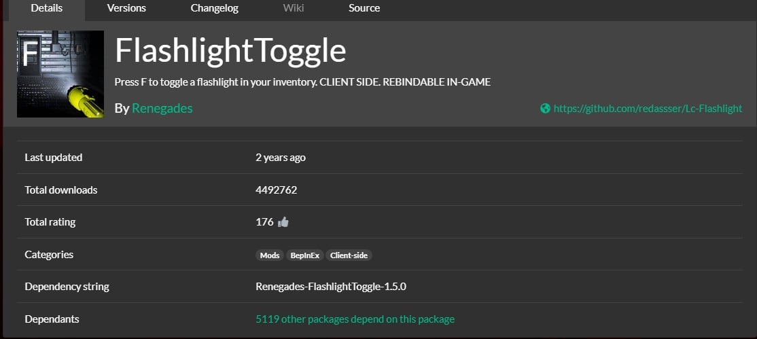757x339 pixels.
Task: View the Changelog tab
Action: [x=214, y=8]
